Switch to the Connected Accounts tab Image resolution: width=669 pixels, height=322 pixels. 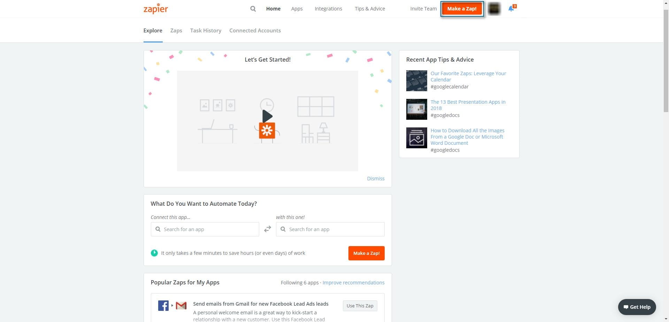coord(255,31)
